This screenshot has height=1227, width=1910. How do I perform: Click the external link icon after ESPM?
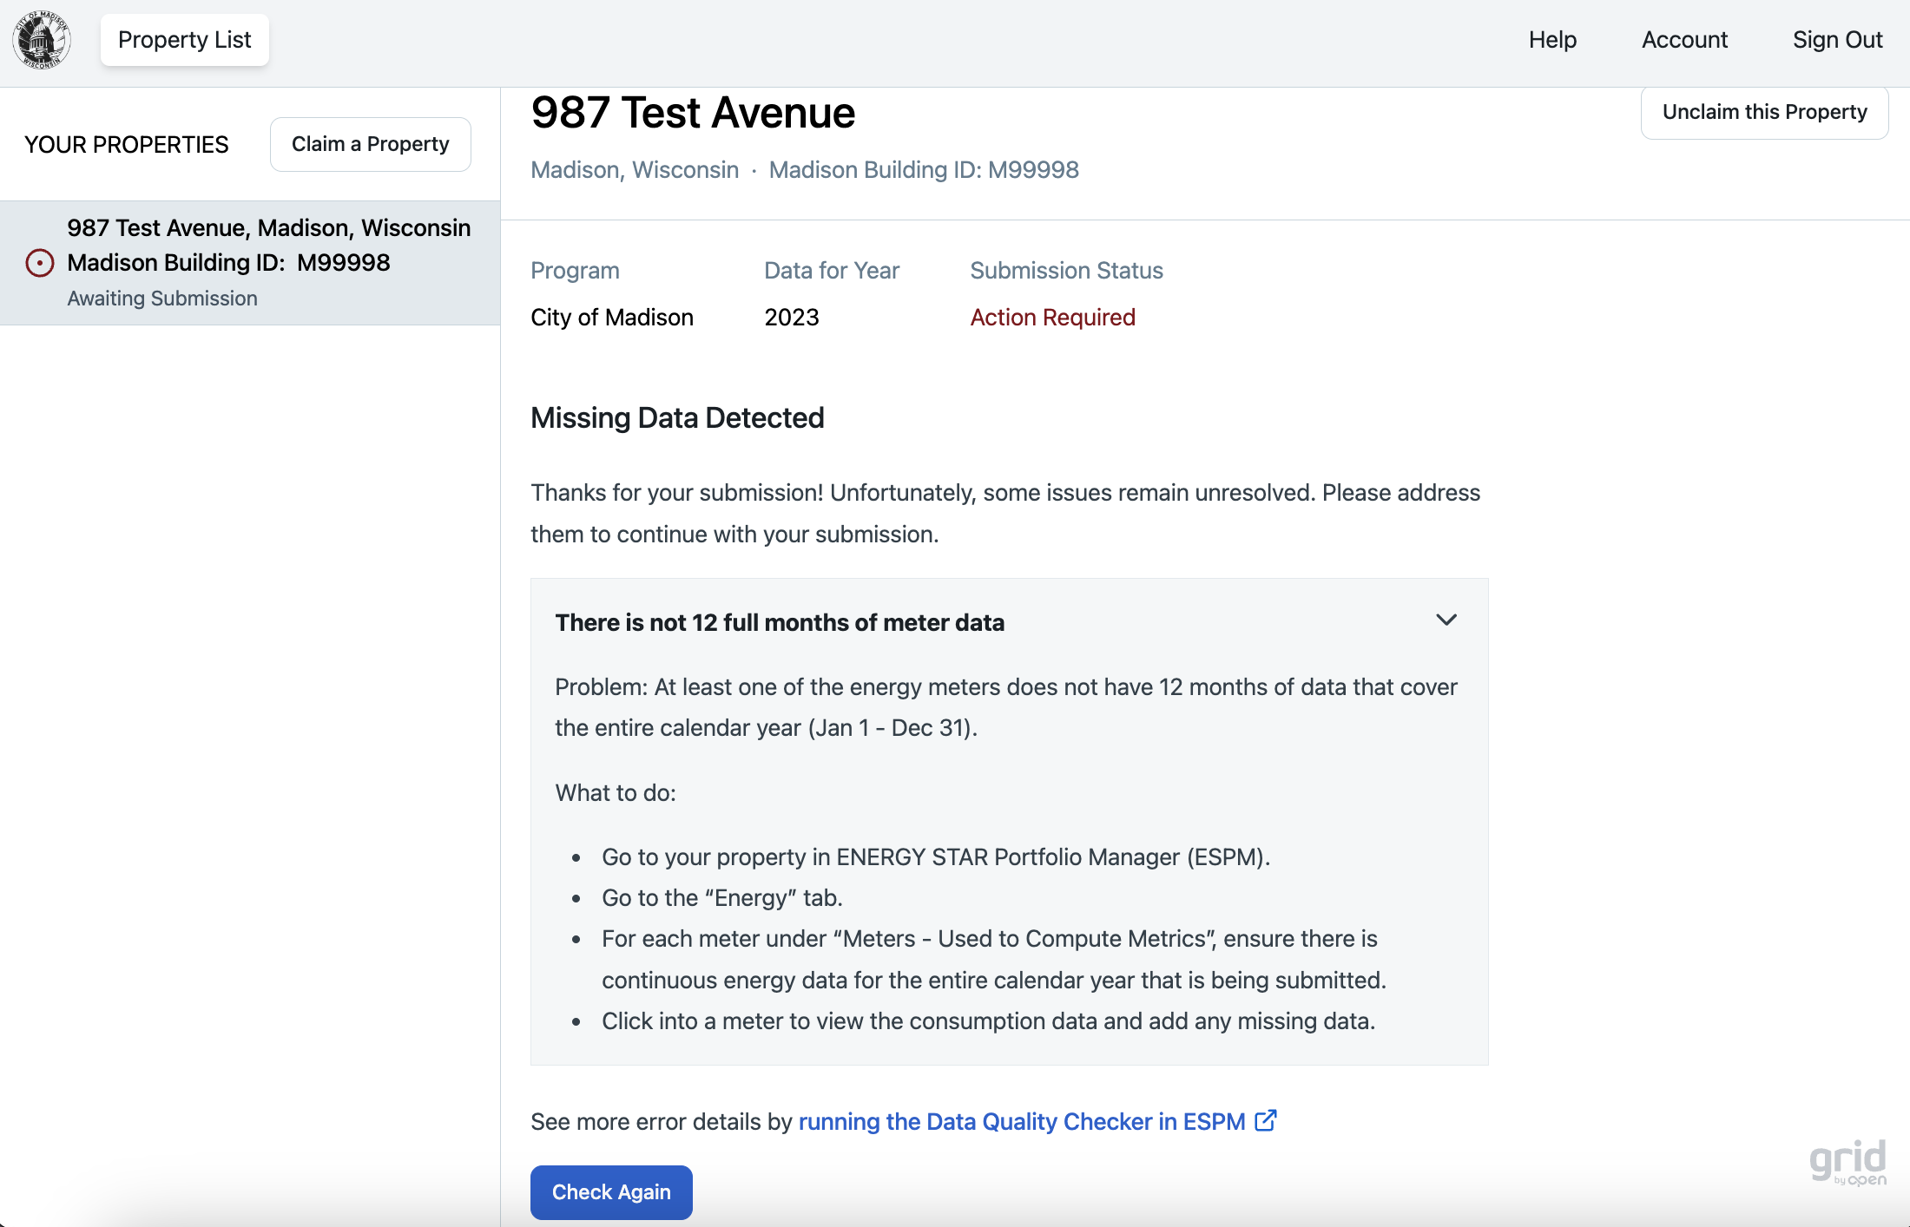click(1266, 1120)
